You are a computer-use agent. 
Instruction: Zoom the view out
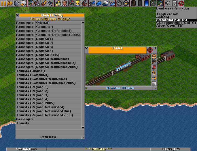[x=126, y=3]
